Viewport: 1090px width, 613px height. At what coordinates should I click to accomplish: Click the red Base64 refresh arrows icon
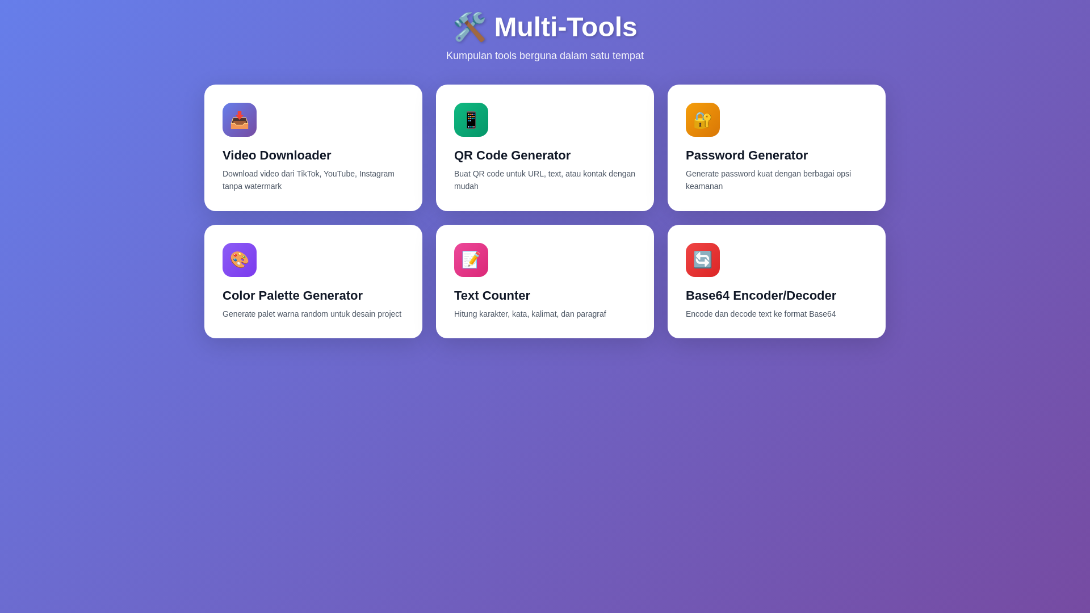[x=702, y=260]
